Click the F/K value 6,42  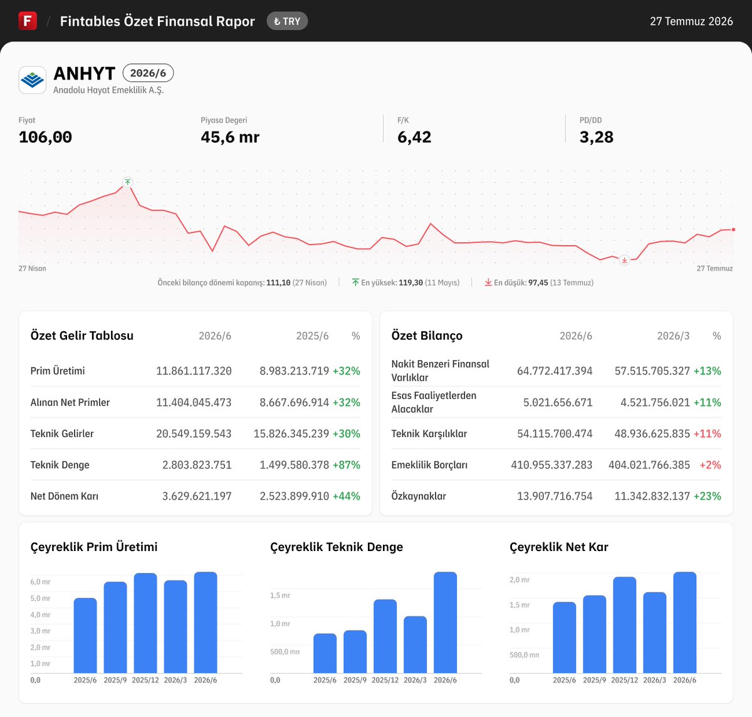(x=414, y=137)
